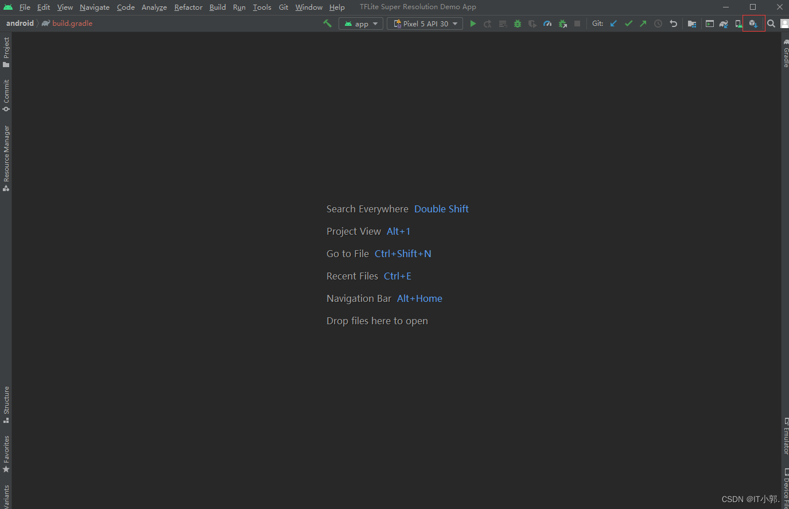This screenshot has width=789, height=509.
Task: Click the Apply Code Changes icon
Action: tap(503, 24)
